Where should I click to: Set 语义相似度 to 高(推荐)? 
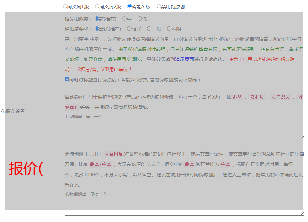[x=97, y=19]
